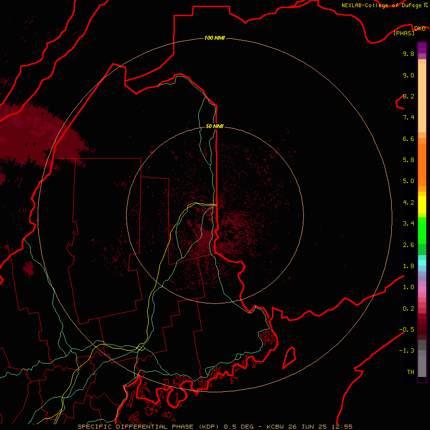
Task: Pick the yellow color bar segment
Action: [422, 204]
